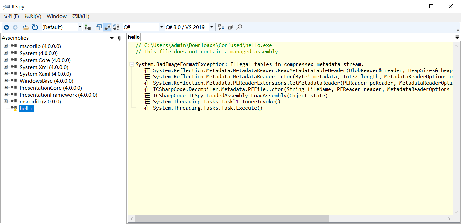Open the document tab list dropdown
The image size is (461, 224).
(457, 37)
